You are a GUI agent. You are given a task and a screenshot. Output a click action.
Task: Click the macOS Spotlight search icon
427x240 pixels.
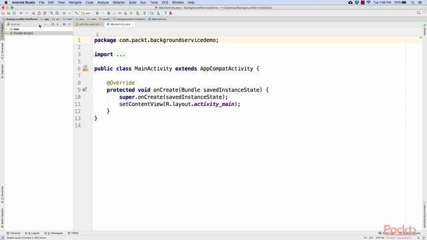pos(413,3)
